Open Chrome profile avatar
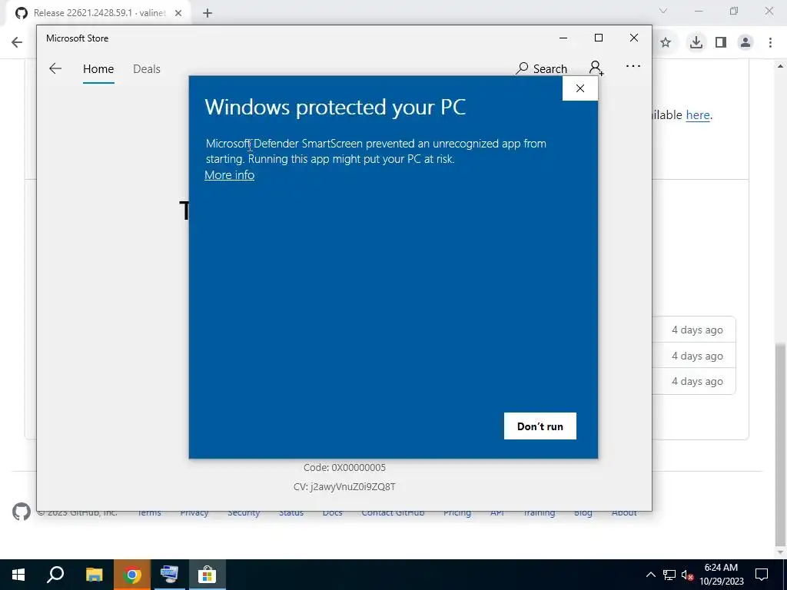This screenshot has height=590, width=787. pyautogui.click(x=745, y=43)
